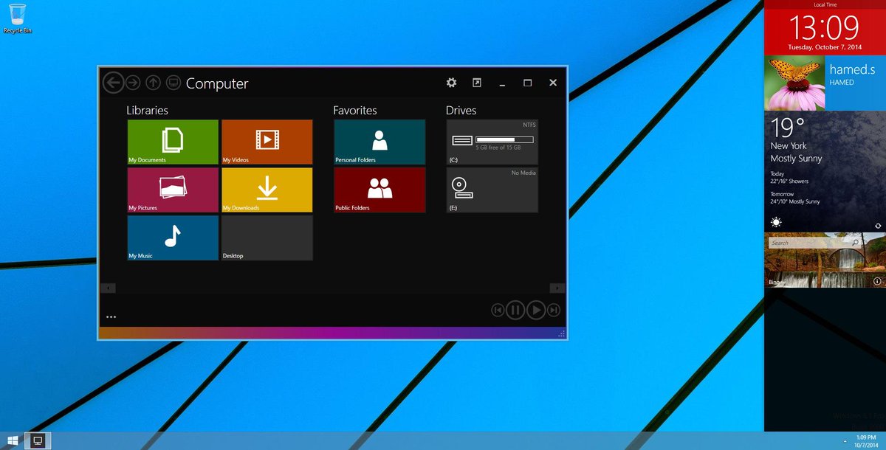Viewport: 886px width, 450px height.
Task: Click the Computer monitor icon in header
Action: point(174,83)
